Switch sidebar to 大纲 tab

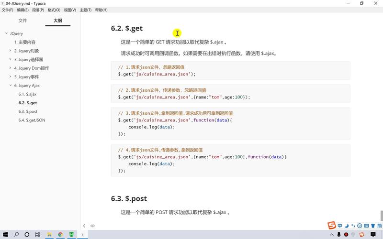pos(58,21)
